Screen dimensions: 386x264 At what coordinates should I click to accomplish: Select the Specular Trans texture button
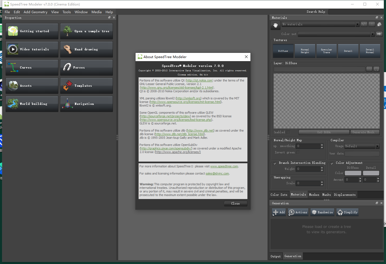click(326, 51)
